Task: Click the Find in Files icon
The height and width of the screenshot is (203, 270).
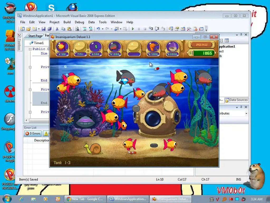Action: pyautogui.click(x=77, y=29)
